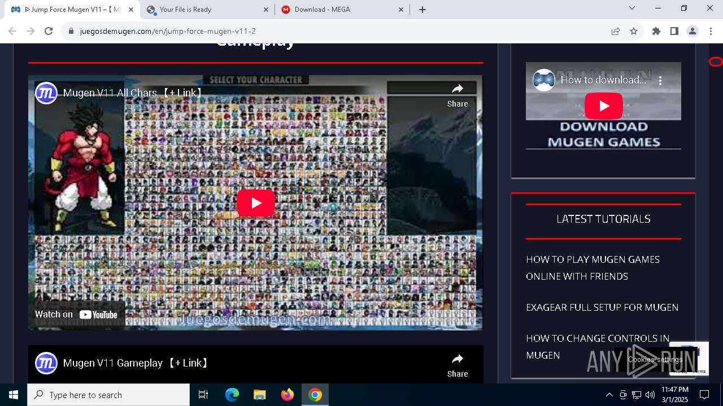Play the How to download video
This screenshot has width=723, height=406.
click(x=603, y=106)
